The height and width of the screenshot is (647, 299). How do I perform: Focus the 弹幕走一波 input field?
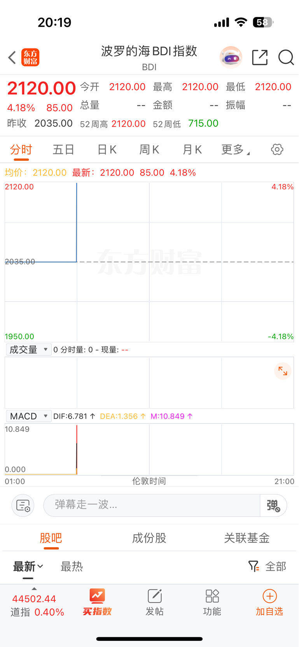(x=152, y=506)
